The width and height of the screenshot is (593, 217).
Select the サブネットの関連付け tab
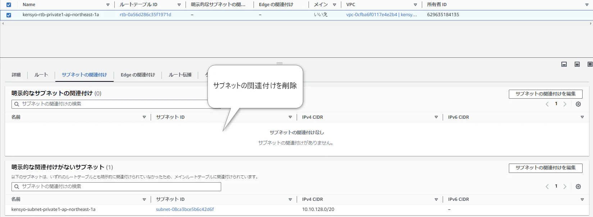84,75
